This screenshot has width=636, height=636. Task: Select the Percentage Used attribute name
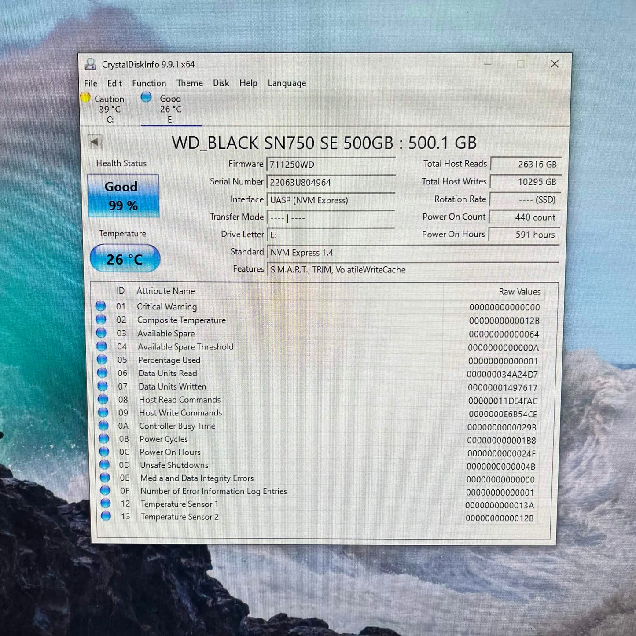tap(169, 360)
